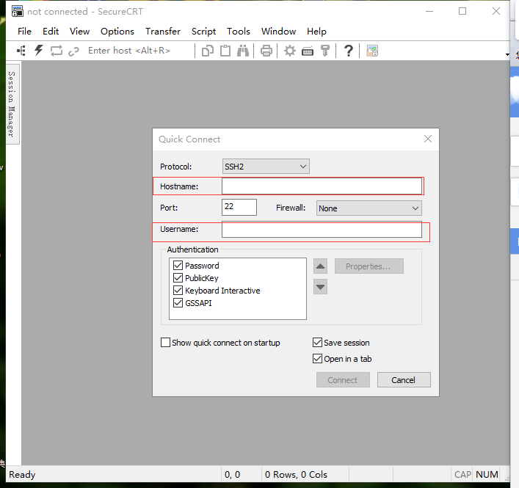Click the Print toolbar icon
519x488 pixels.
[266, 51]
